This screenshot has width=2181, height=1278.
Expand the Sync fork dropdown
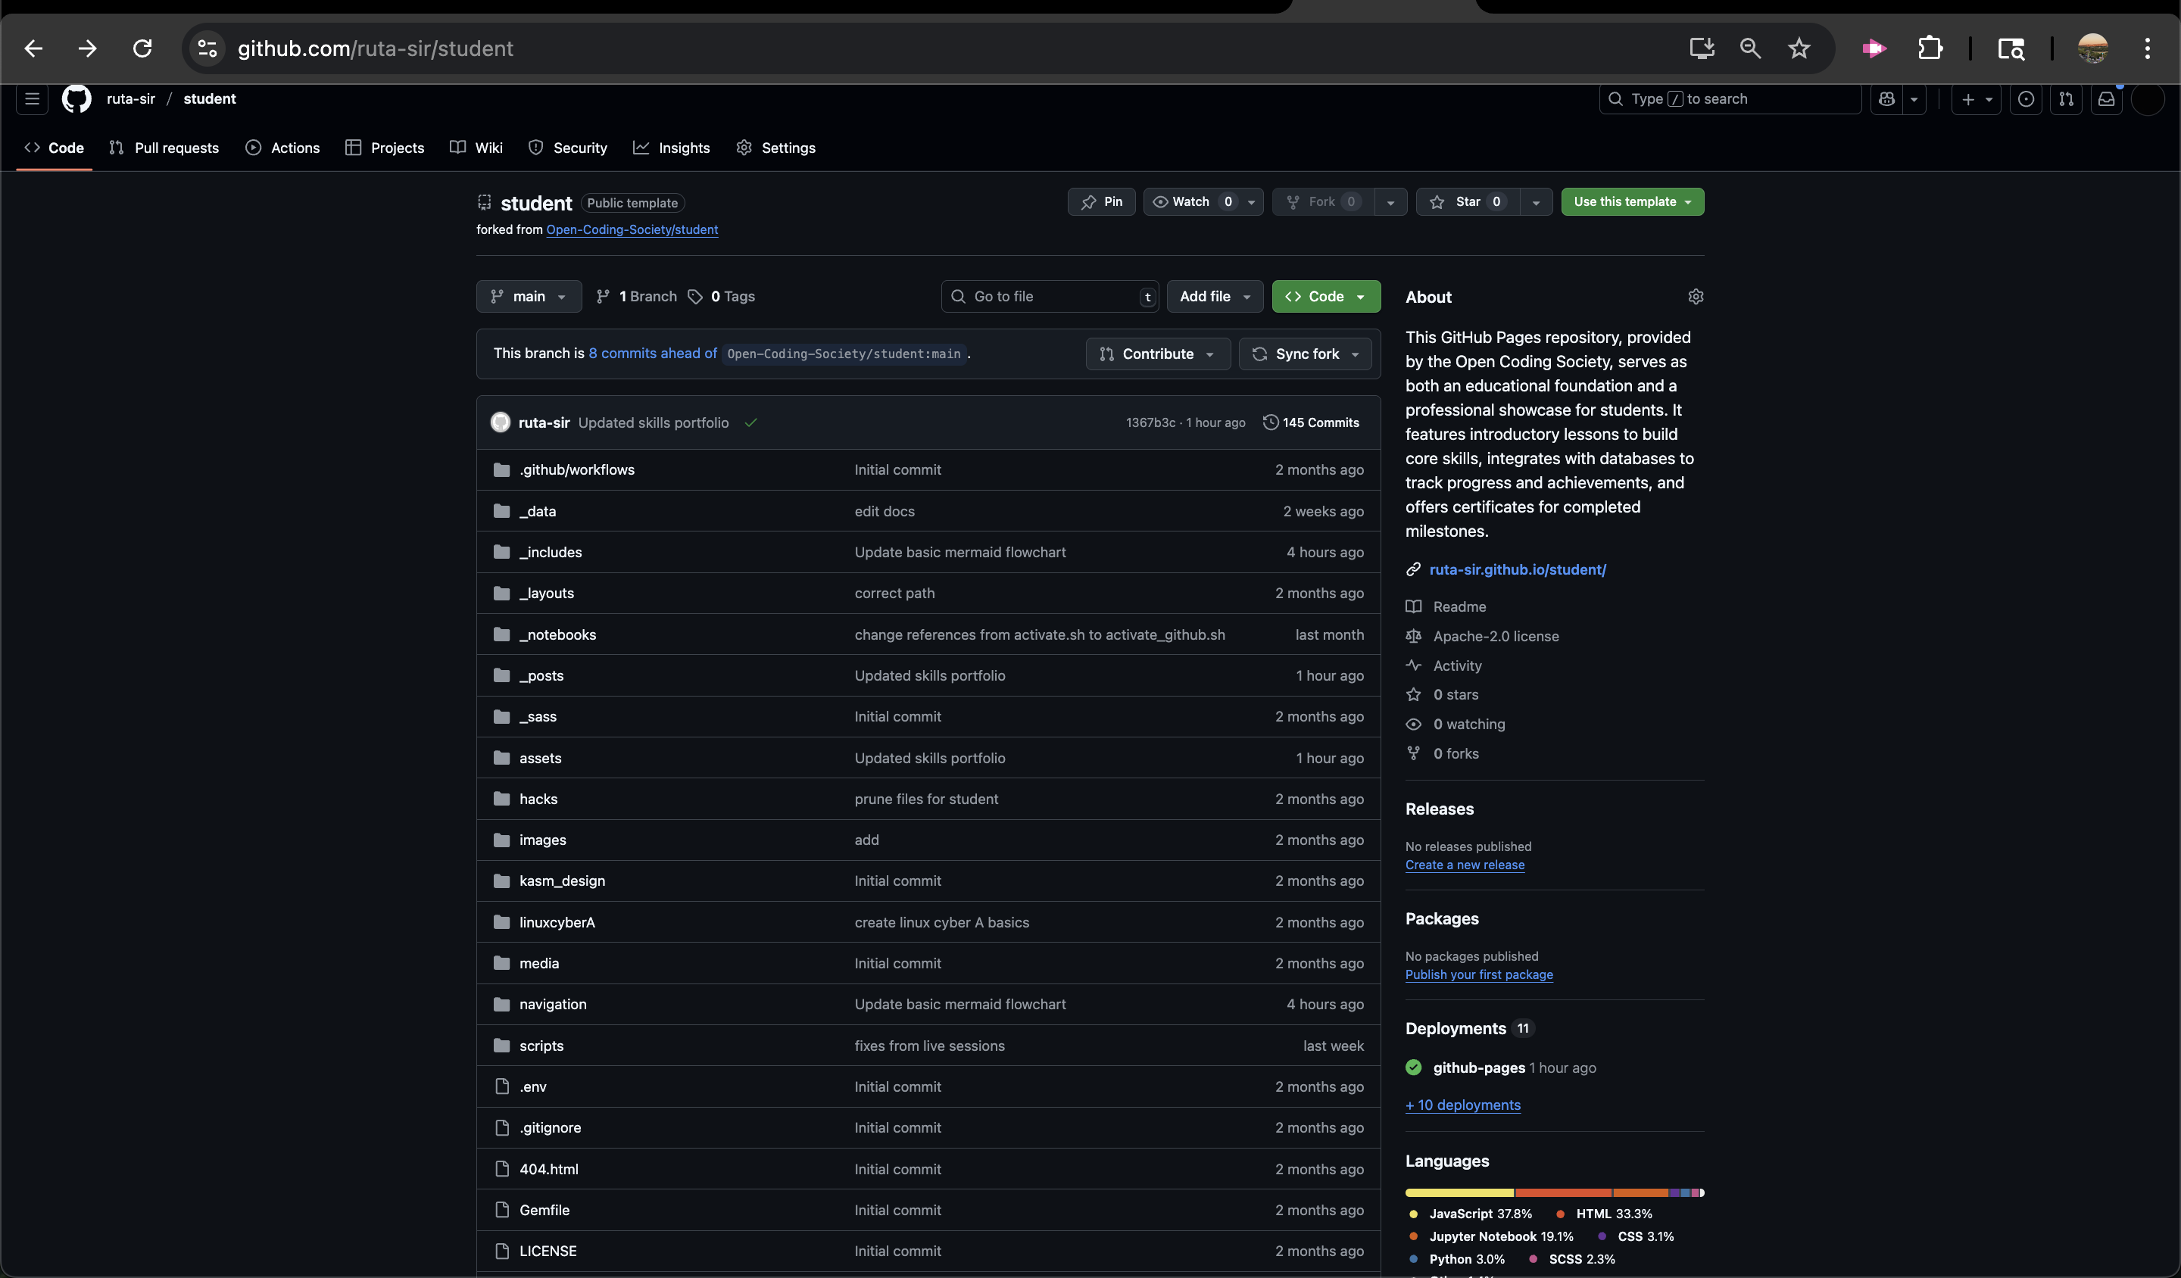coord(1305,354)
